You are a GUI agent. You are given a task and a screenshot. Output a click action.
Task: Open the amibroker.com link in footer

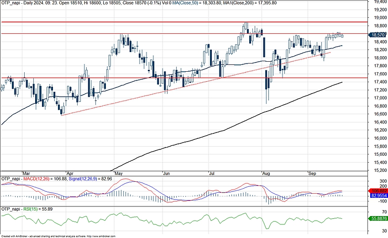tap(101, 237)
